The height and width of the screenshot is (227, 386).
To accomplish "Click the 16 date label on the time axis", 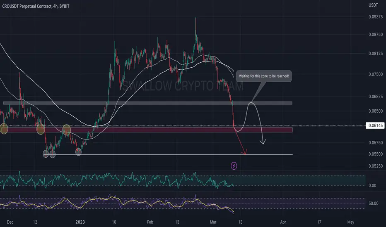I will [114, 222].
